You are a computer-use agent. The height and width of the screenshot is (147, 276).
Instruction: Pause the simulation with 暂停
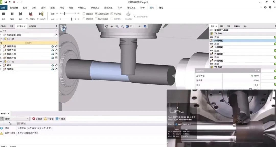tap(12, 14)
